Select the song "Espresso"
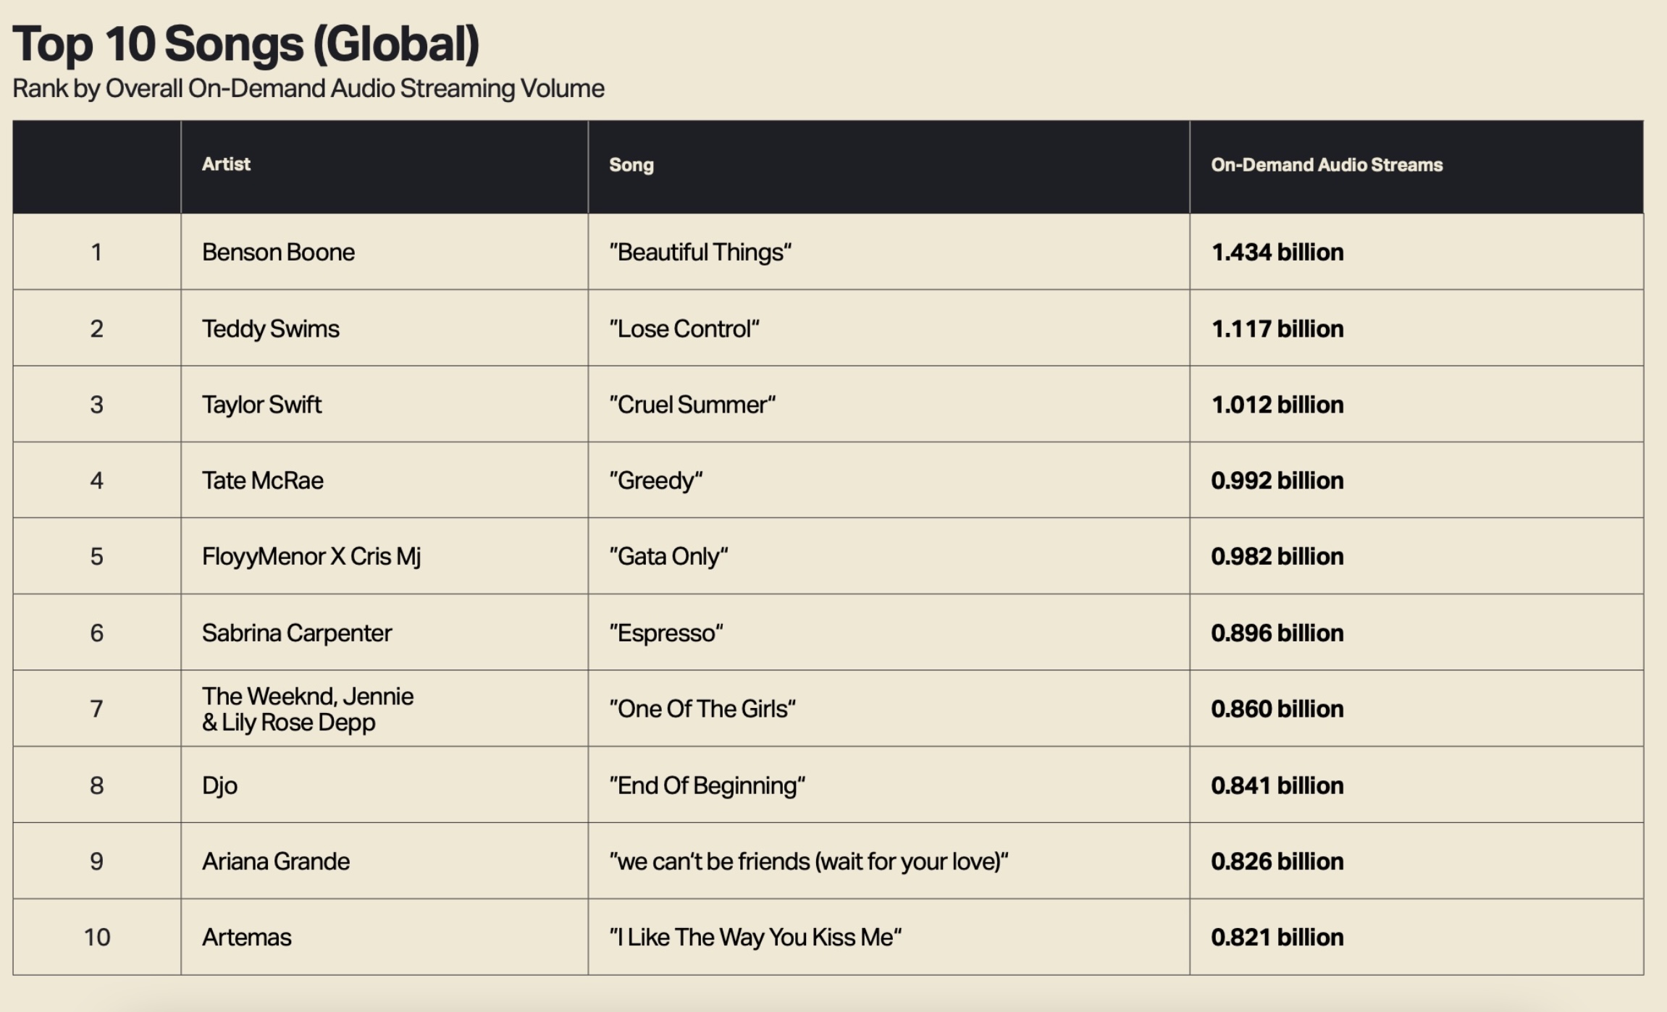This screenshot has width=1667, height=1012. pyautogui.click(x=666, y=633)
